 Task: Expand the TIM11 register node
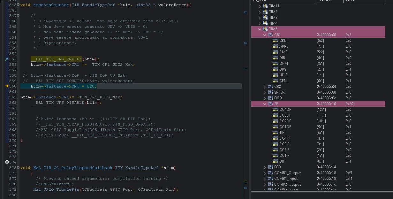click(260, 6)
